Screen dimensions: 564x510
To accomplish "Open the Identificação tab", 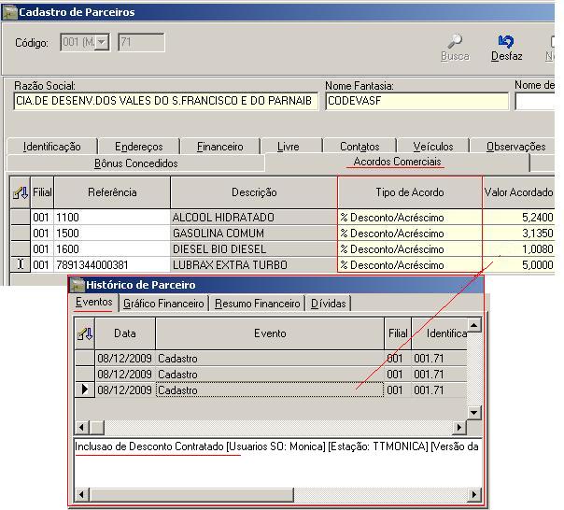I will [x=51, y=147].
